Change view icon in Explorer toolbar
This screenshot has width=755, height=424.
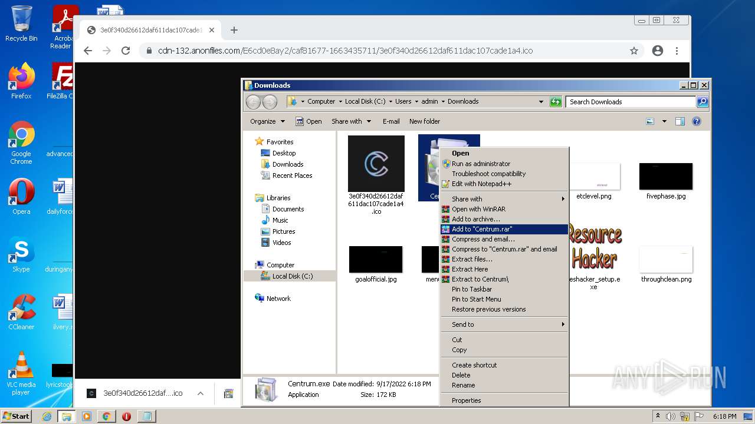tap(650, 121)
